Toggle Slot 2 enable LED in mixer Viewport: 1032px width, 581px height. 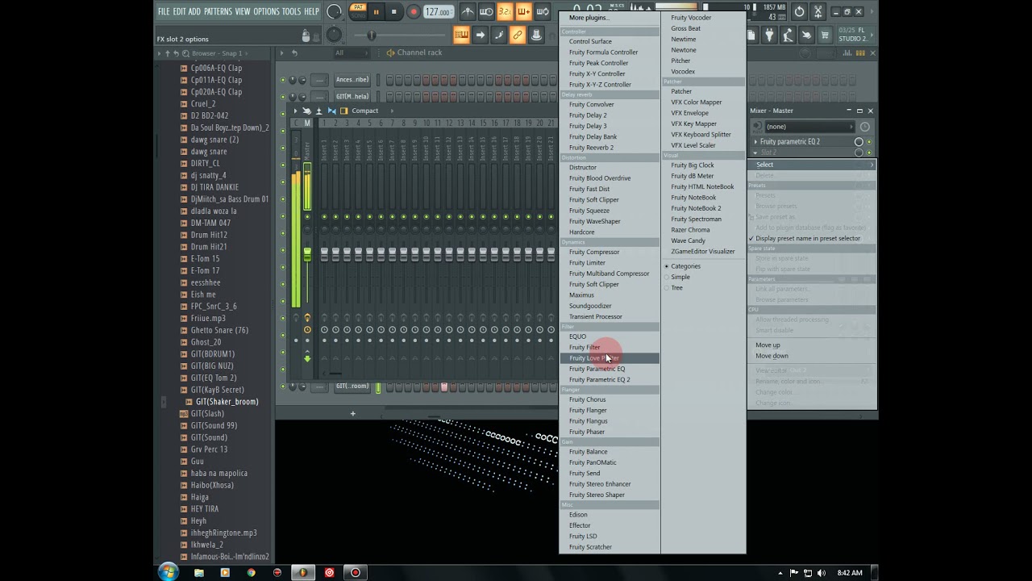pos(869,153)
